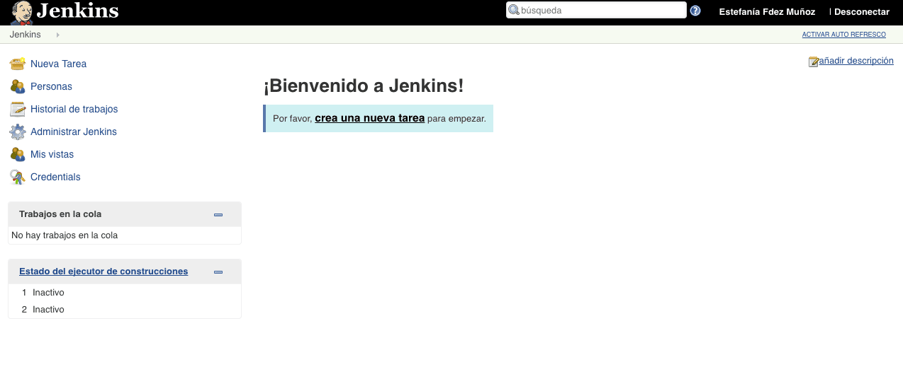Click the Jenkins breadcrumb item
Viewport: 903px width, 374px height.
(x=26, y=35)
